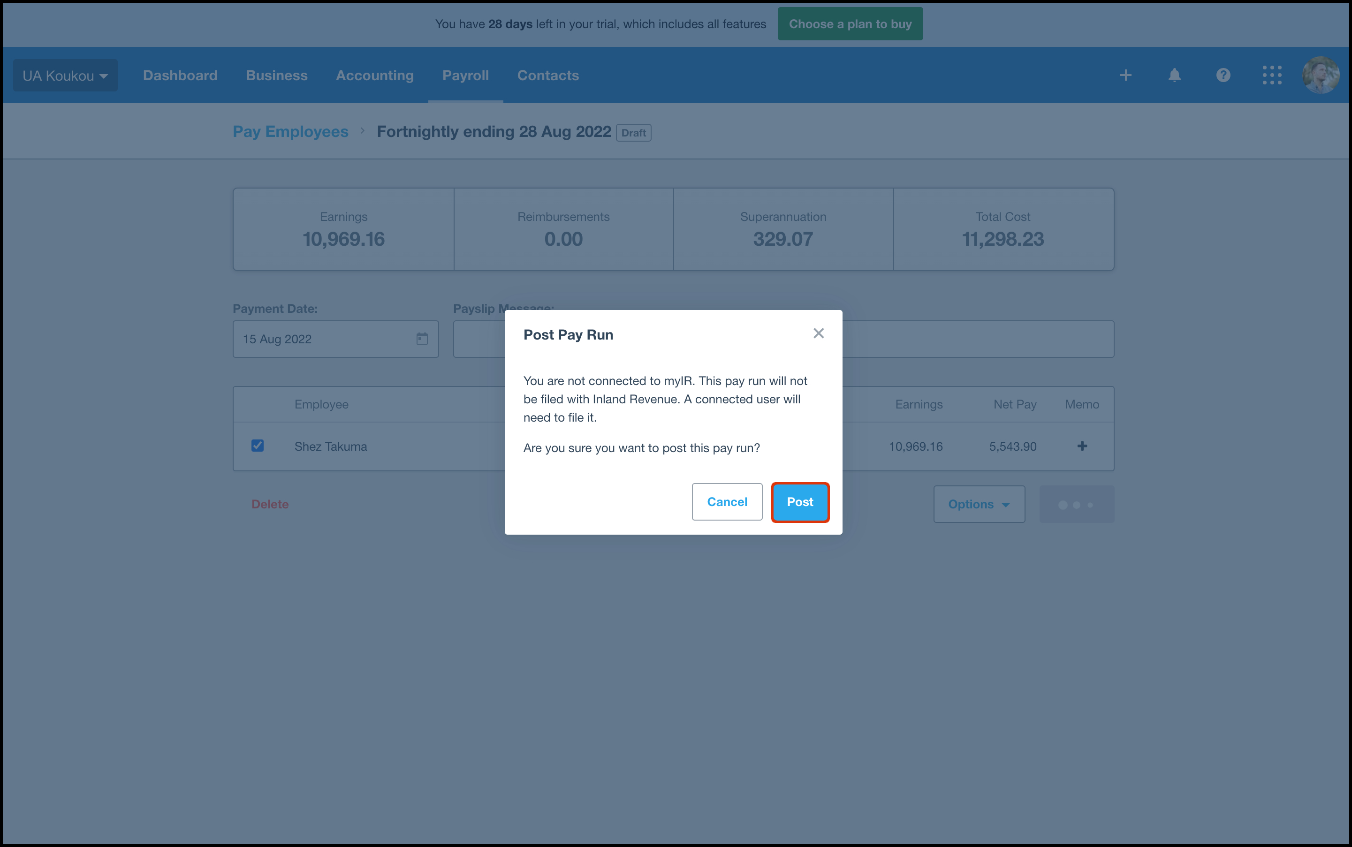The width and height of the screenshot is (1352, 847).
Task: Click the user profile avatar
Action: 1320,75
